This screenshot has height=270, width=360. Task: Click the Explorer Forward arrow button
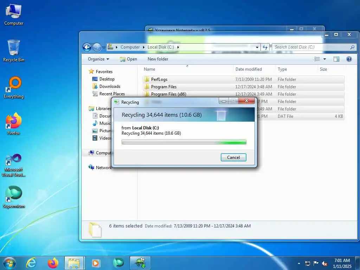[x=97, y=47]
